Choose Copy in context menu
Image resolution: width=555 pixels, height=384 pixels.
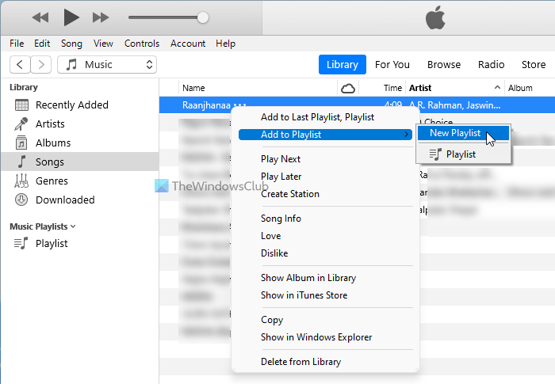coord(272,320)
